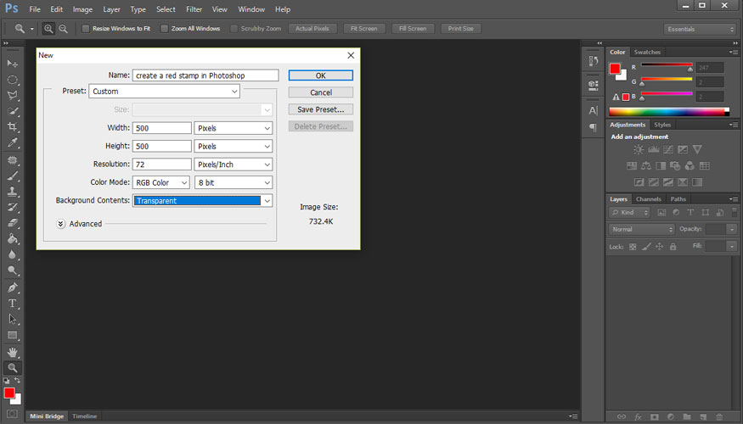Screen dimensions: 743x424
Task: Toggle the Zoom All Windows checkbox
Action: click(x=164, y=29)
